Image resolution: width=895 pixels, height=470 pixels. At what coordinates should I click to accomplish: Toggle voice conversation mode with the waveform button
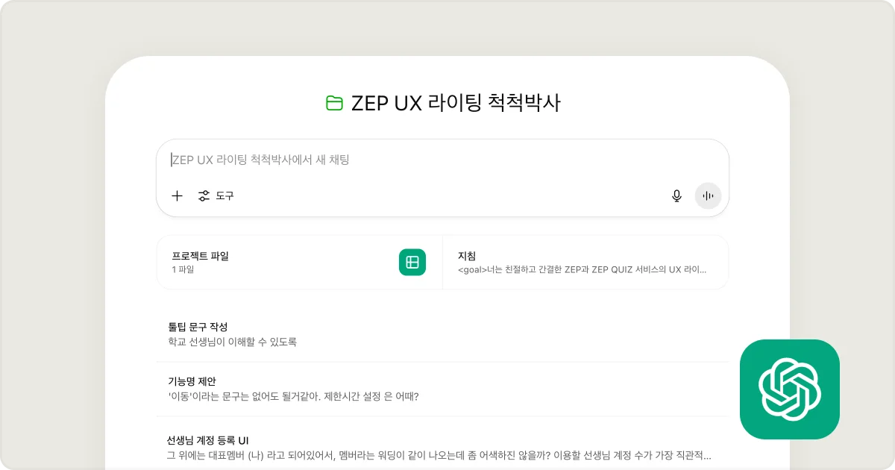click(707, 196)
